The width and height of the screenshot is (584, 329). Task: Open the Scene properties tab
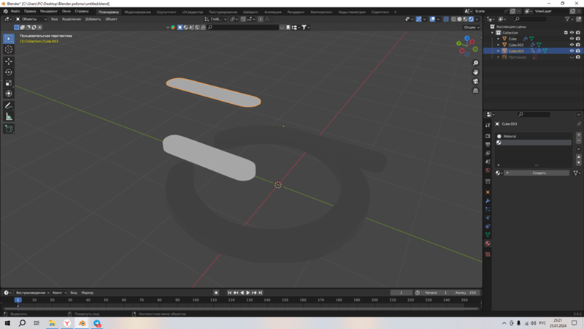click(488, 162)
